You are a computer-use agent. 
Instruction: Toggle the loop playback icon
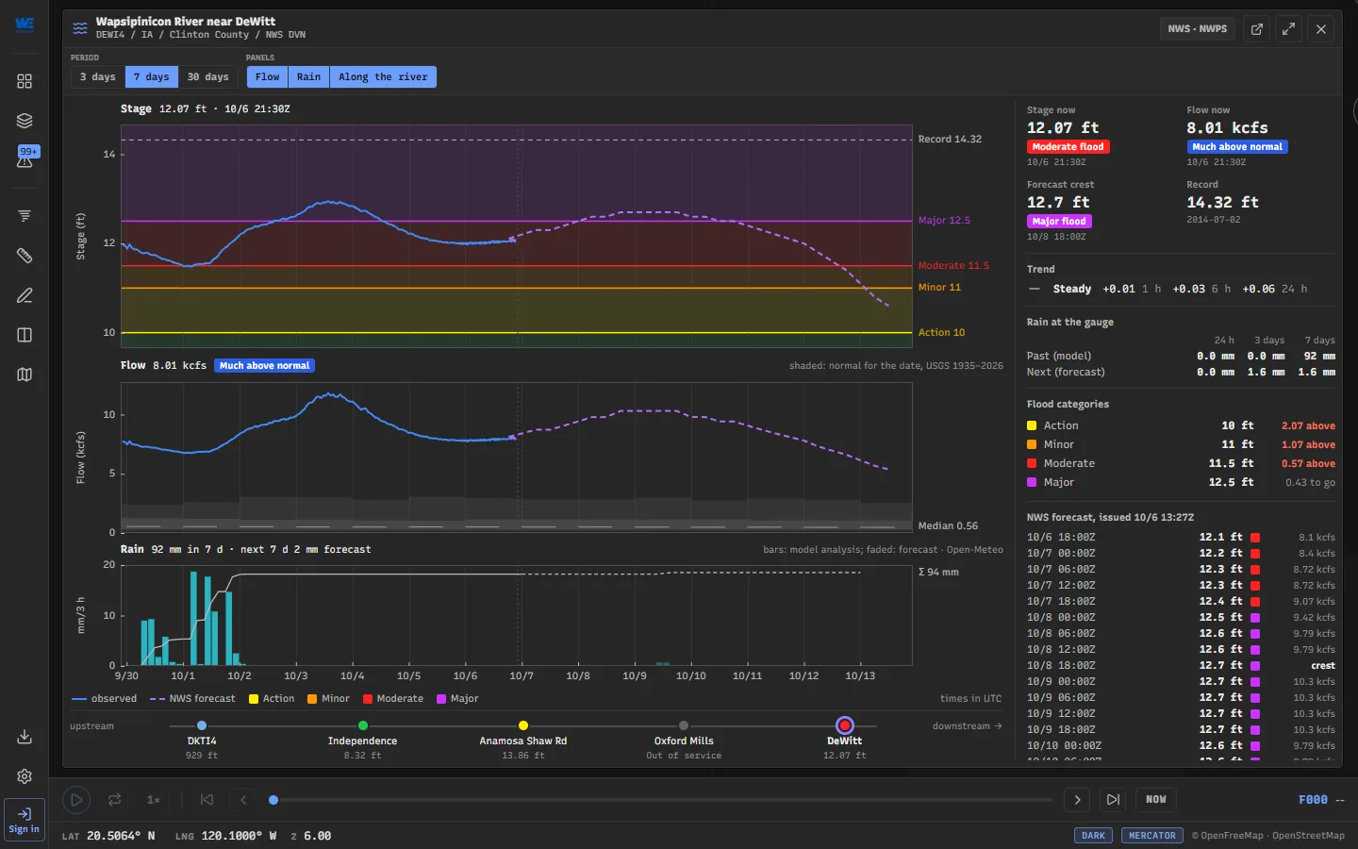115,800
